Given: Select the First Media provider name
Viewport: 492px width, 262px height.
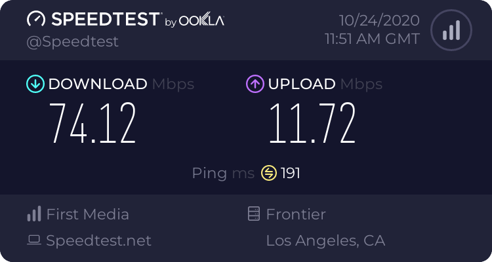Looking at the screenshot, I should [x=87, y=214].
